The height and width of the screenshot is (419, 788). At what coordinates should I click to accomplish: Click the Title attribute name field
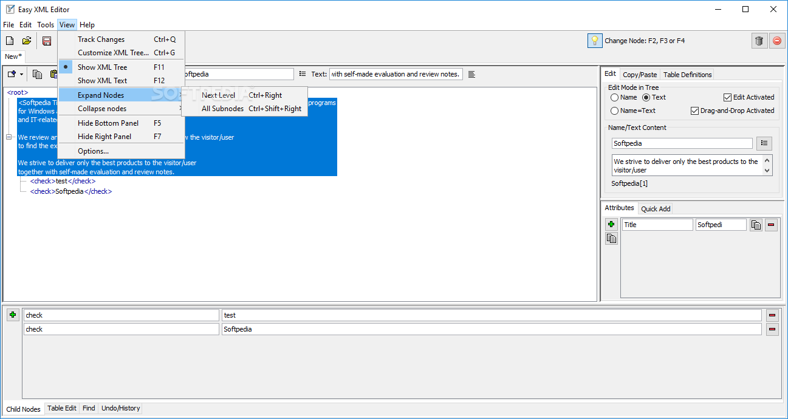[657, 225]
